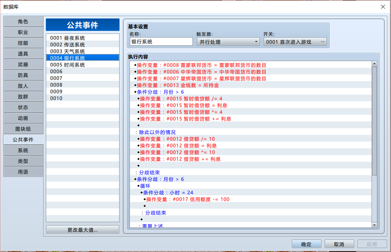Select common event 0001 昼夜系统
391x252 pixels.
click(x=83, y=38)
